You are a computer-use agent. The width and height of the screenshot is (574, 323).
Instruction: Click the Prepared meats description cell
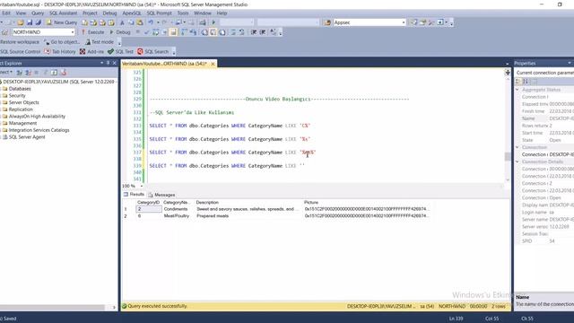click(x=213, y=216)
